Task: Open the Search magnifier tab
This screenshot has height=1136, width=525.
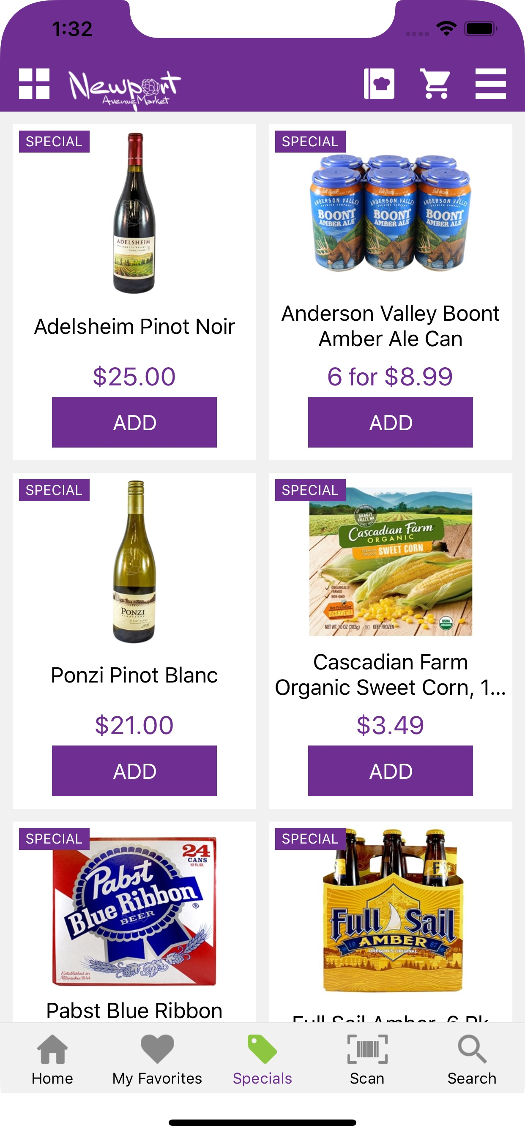Action: [472, 1059]
